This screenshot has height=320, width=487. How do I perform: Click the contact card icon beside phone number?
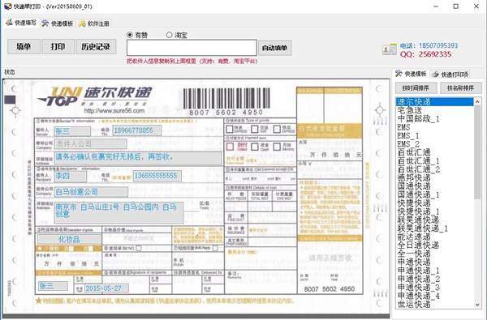pyautogui.click(x=389, y=49)
